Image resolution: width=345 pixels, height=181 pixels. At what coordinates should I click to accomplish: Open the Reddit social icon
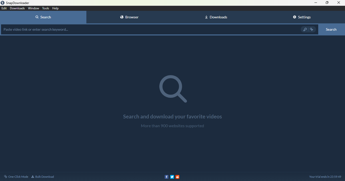(x=177, y=177)
